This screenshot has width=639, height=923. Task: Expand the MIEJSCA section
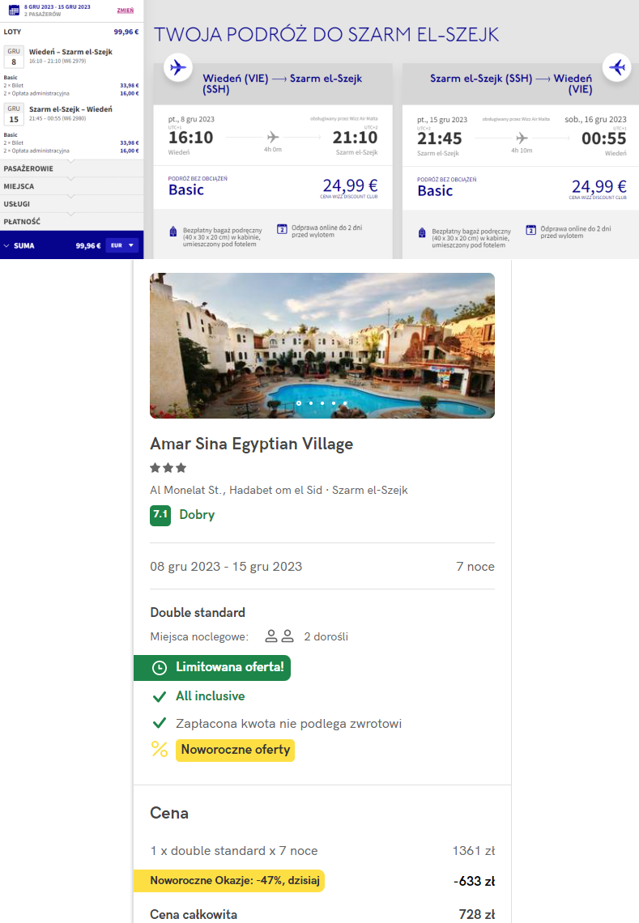pyautogui.click(x=71, y=186)
